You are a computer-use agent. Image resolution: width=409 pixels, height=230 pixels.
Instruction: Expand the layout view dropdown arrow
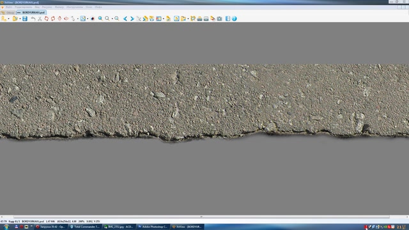(x=164, y=19)
